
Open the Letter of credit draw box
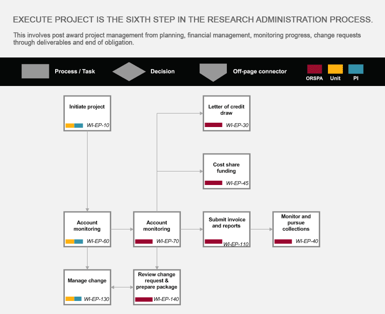[x=226, y=114]
